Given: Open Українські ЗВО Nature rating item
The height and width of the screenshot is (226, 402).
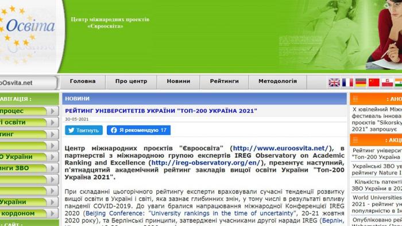Looking at the screenshot, I should [x=377, y=169].
